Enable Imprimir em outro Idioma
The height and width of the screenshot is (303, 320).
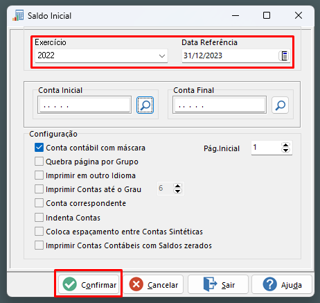pos(39,175)
